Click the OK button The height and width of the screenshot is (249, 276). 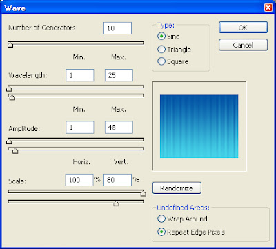point(243,28)
